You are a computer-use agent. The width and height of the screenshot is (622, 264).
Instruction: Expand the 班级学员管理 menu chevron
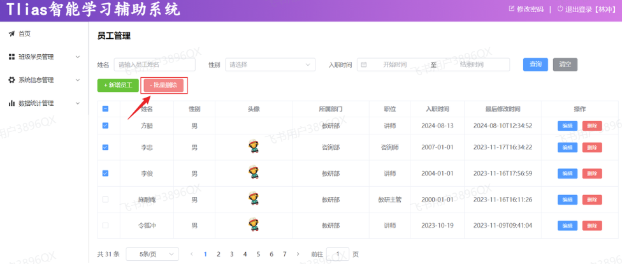click(78, 57)
